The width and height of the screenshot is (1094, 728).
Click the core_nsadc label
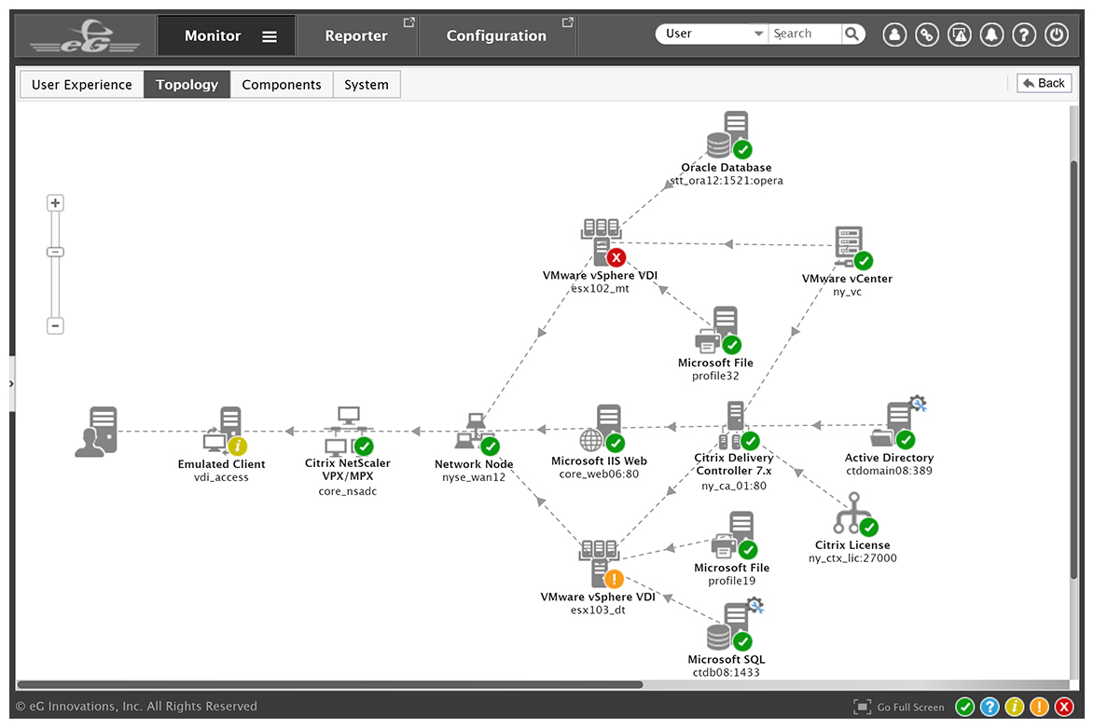(x=348, y=491)
